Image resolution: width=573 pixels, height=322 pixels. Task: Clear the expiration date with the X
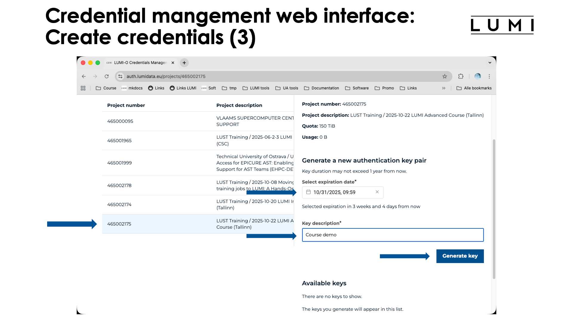tap(377, 192)
